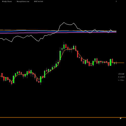Click the tallest green candlestick in the rally
Image resolution: width=126 pixels, height=126 pixels.
60,55
